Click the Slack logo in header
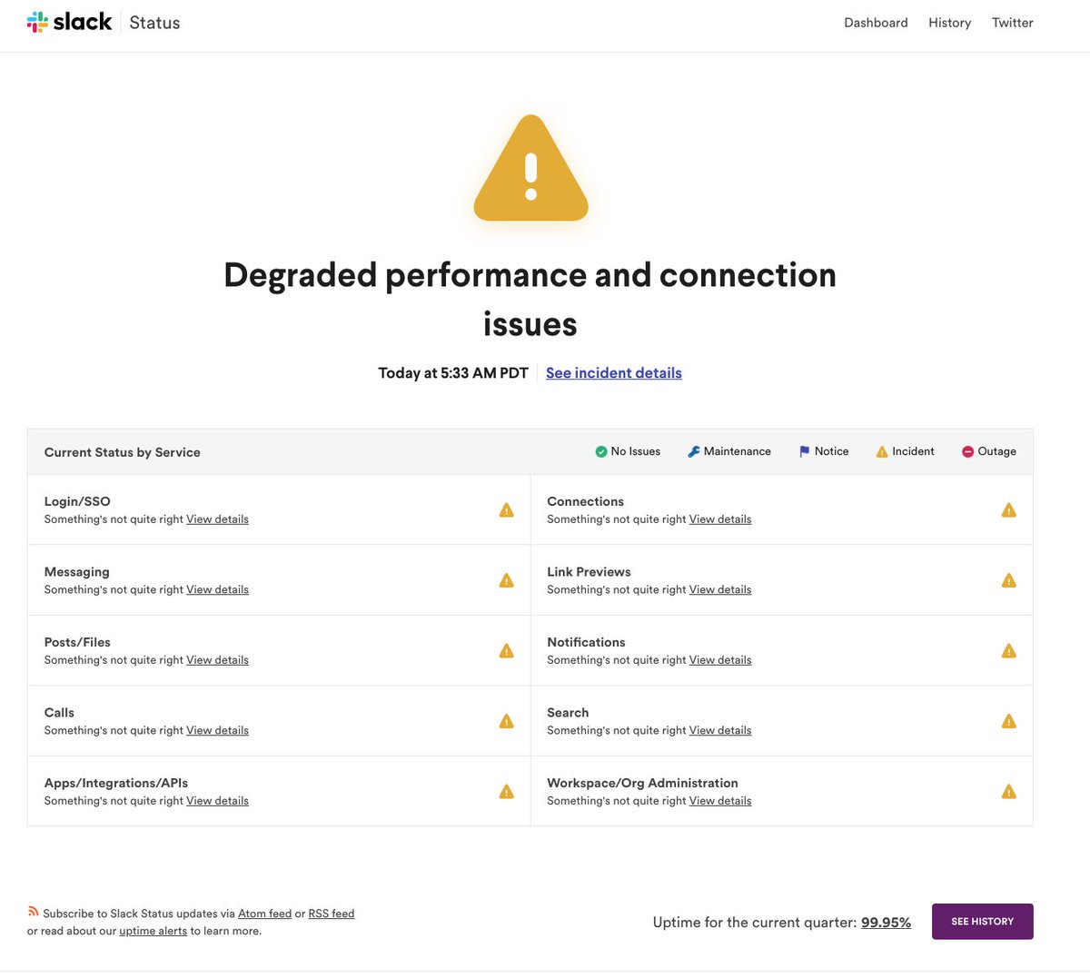The image size is (1090, 978). pos(70,22)
